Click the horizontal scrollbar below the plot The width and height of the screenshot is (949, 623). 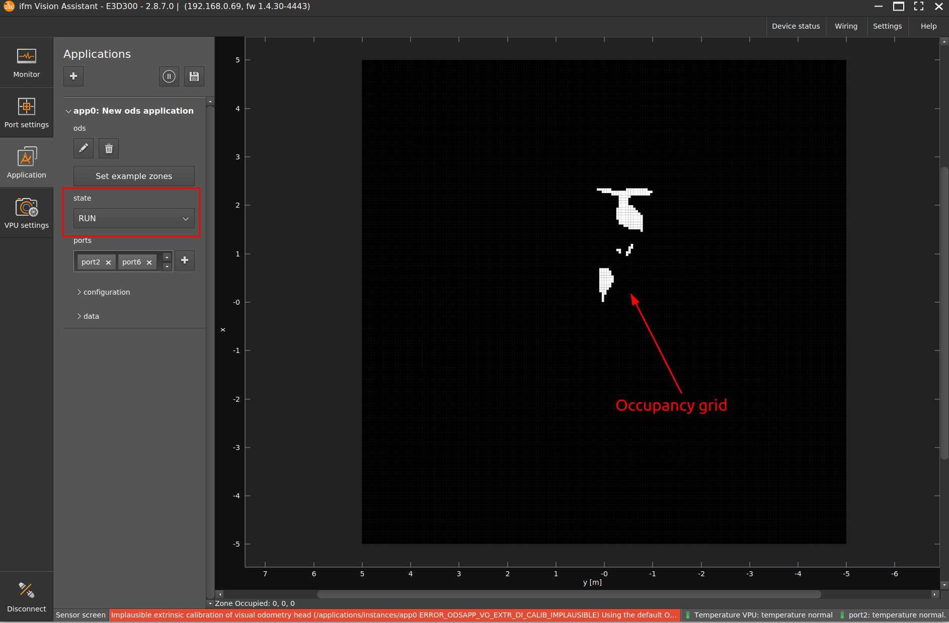(569, 594)
